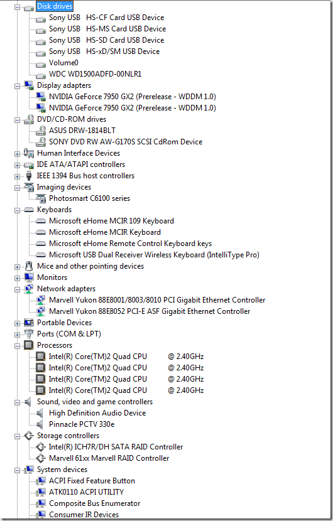Click the System devices category icon

[x=29, y=470]
